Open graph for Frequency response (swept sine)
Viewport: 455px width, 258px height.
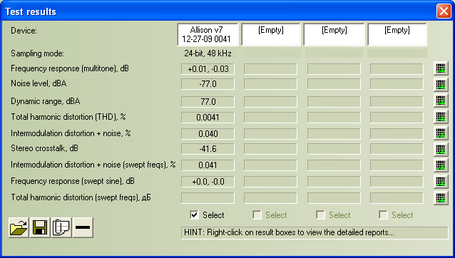click(x=441, y=182)
